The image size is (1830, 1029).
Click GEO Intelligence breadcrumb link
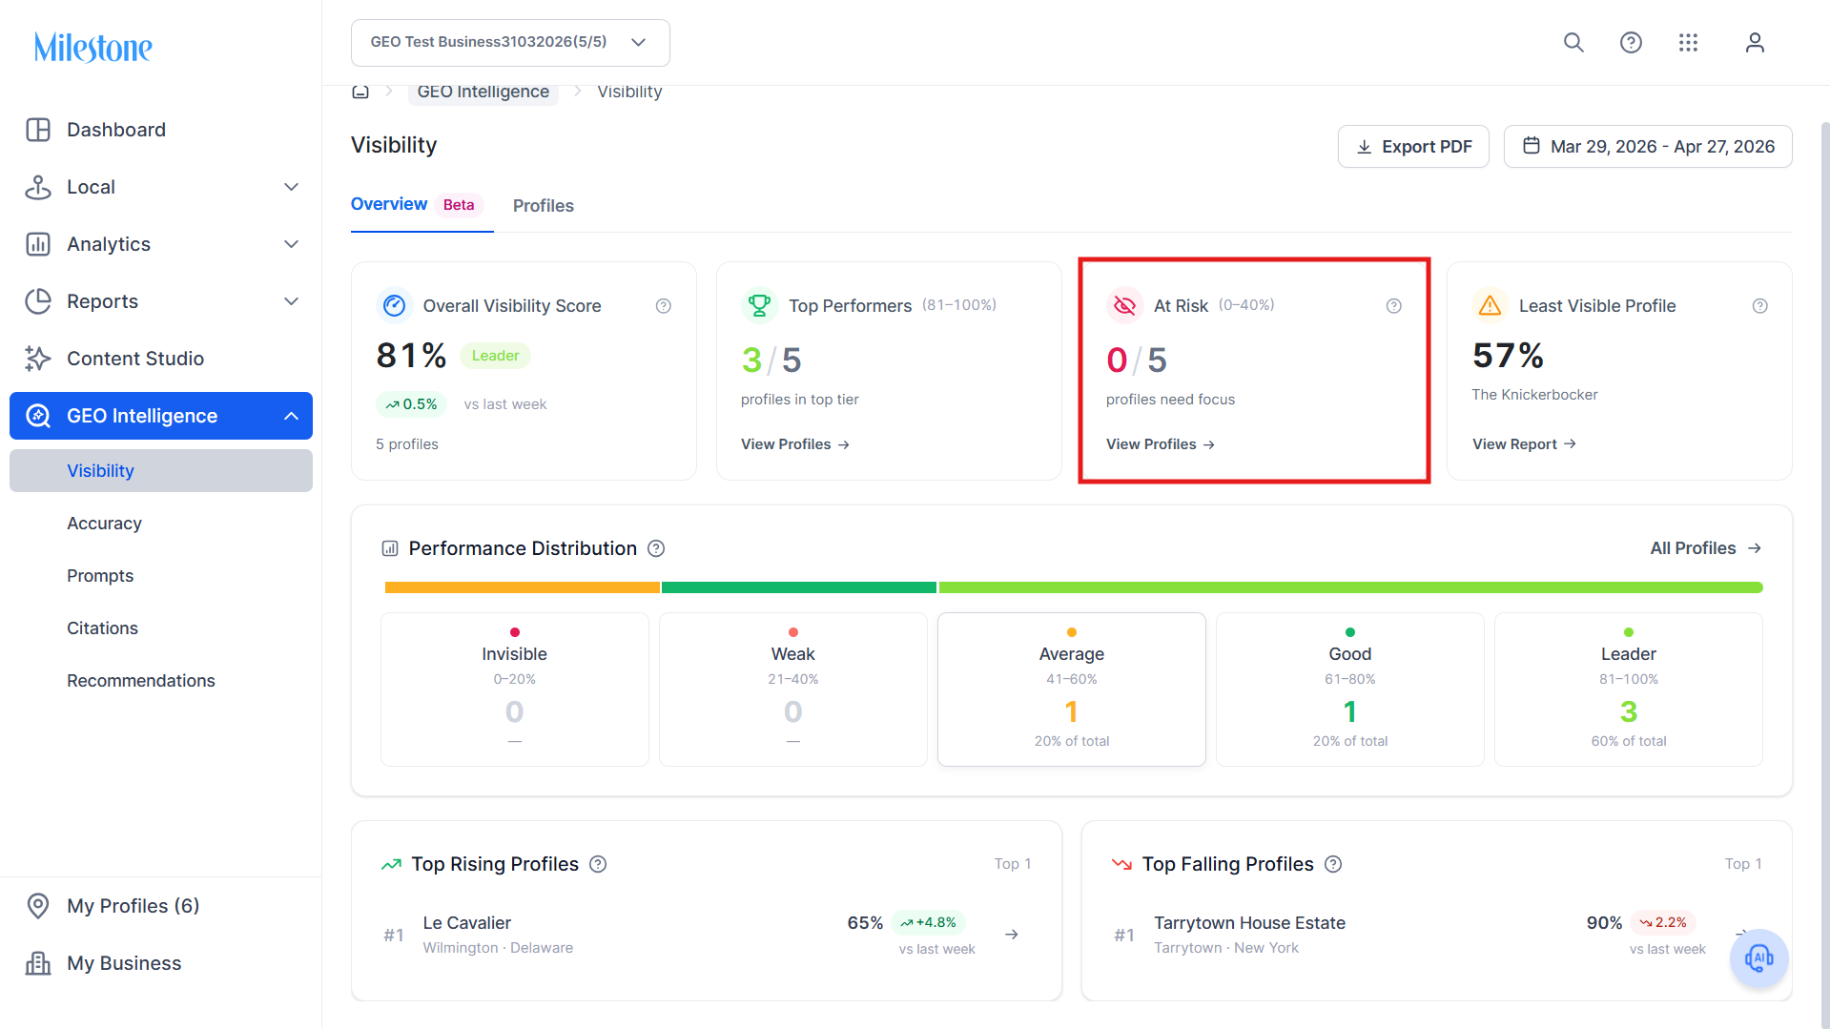pos(483,92)
